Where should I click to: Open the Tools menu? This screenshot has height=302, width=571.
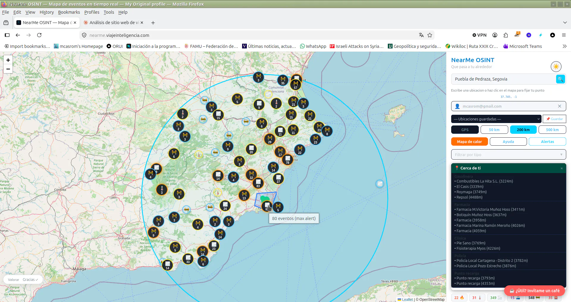pyautogui.click(x=109, y=12)
